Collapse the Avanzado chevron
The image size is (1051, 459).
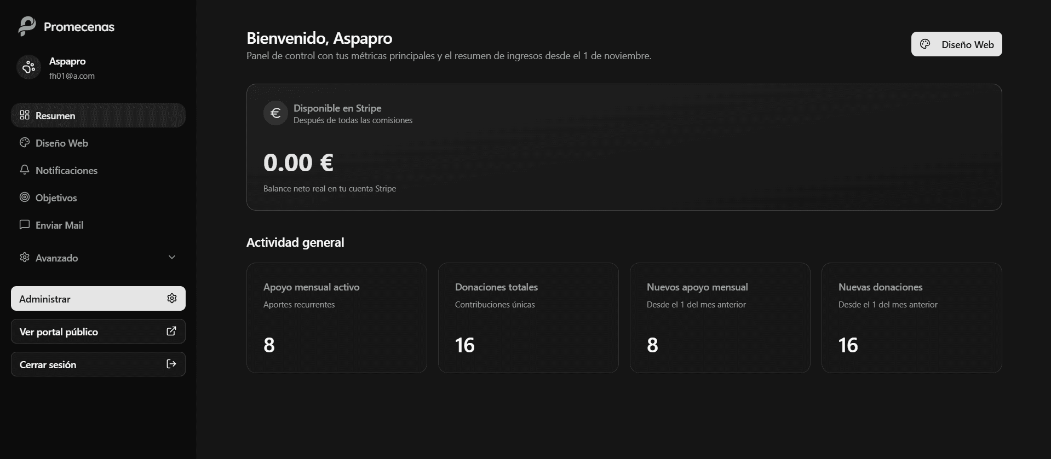click(x=172, y=257)
